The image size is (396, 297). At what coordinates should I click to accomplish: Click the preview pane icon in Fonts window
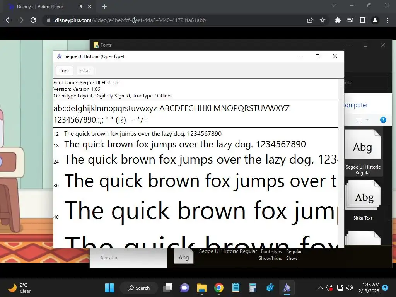[358, 120]
